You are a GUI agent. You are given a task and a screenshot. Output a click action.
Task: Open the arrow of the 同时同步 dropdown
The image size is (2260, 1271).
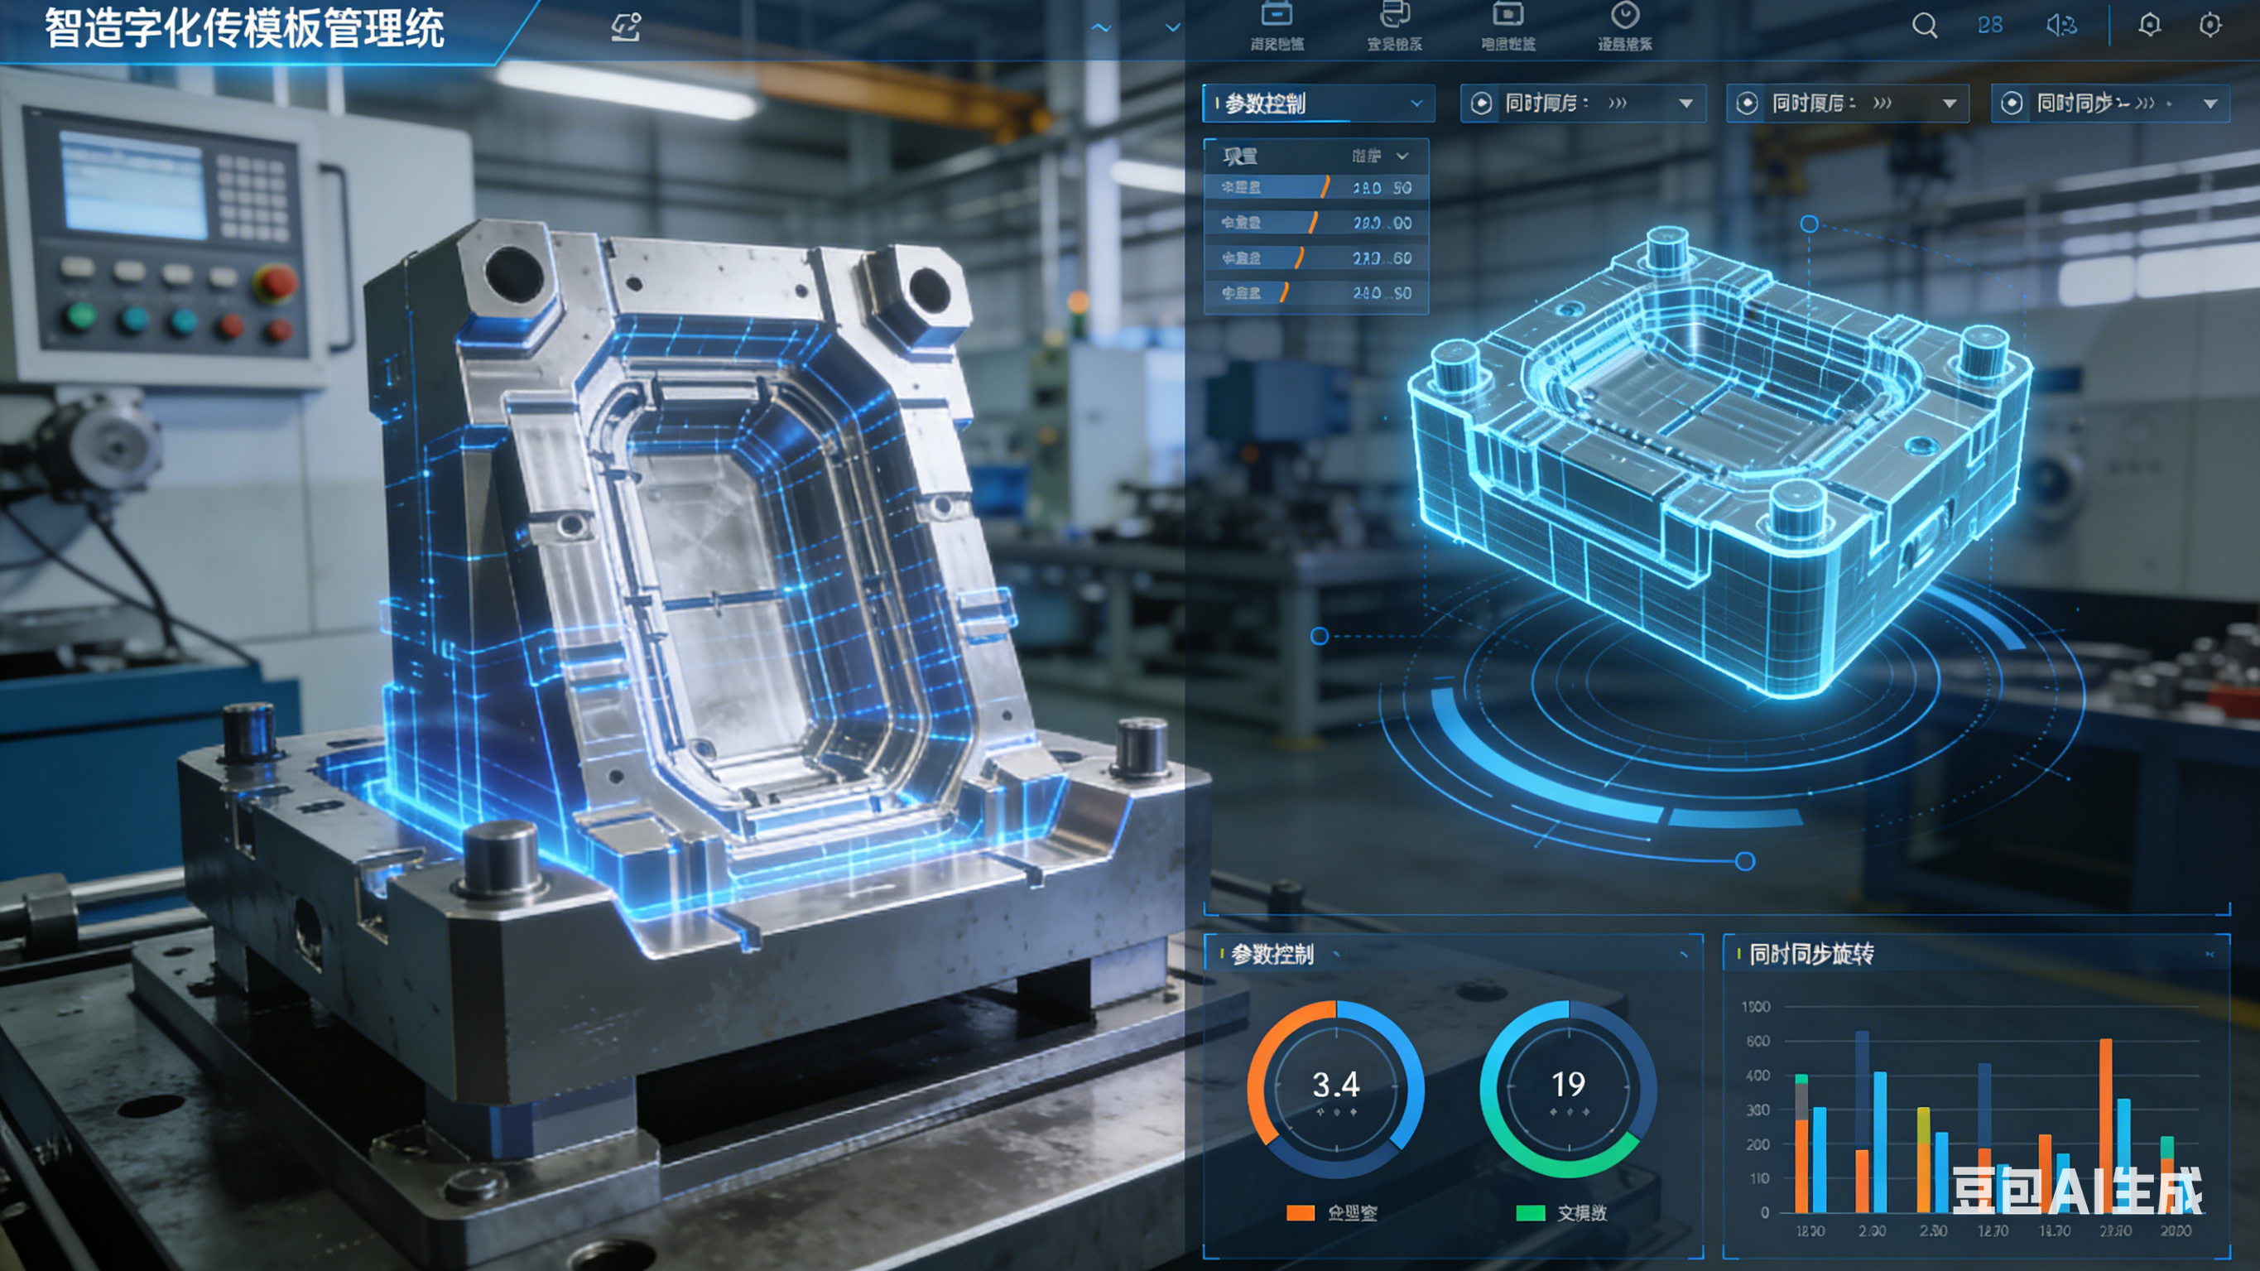(2210, 104)
